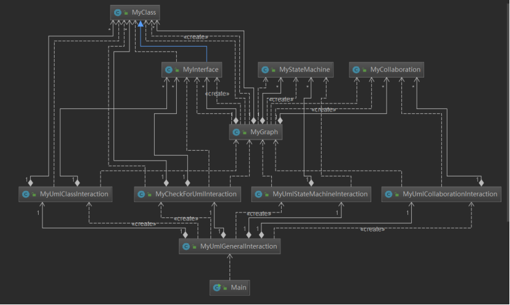This screenshot has height=305, width=510.
Task: Click the class icon of MyUmlGeneralInteraction
Action: [186, 247]
